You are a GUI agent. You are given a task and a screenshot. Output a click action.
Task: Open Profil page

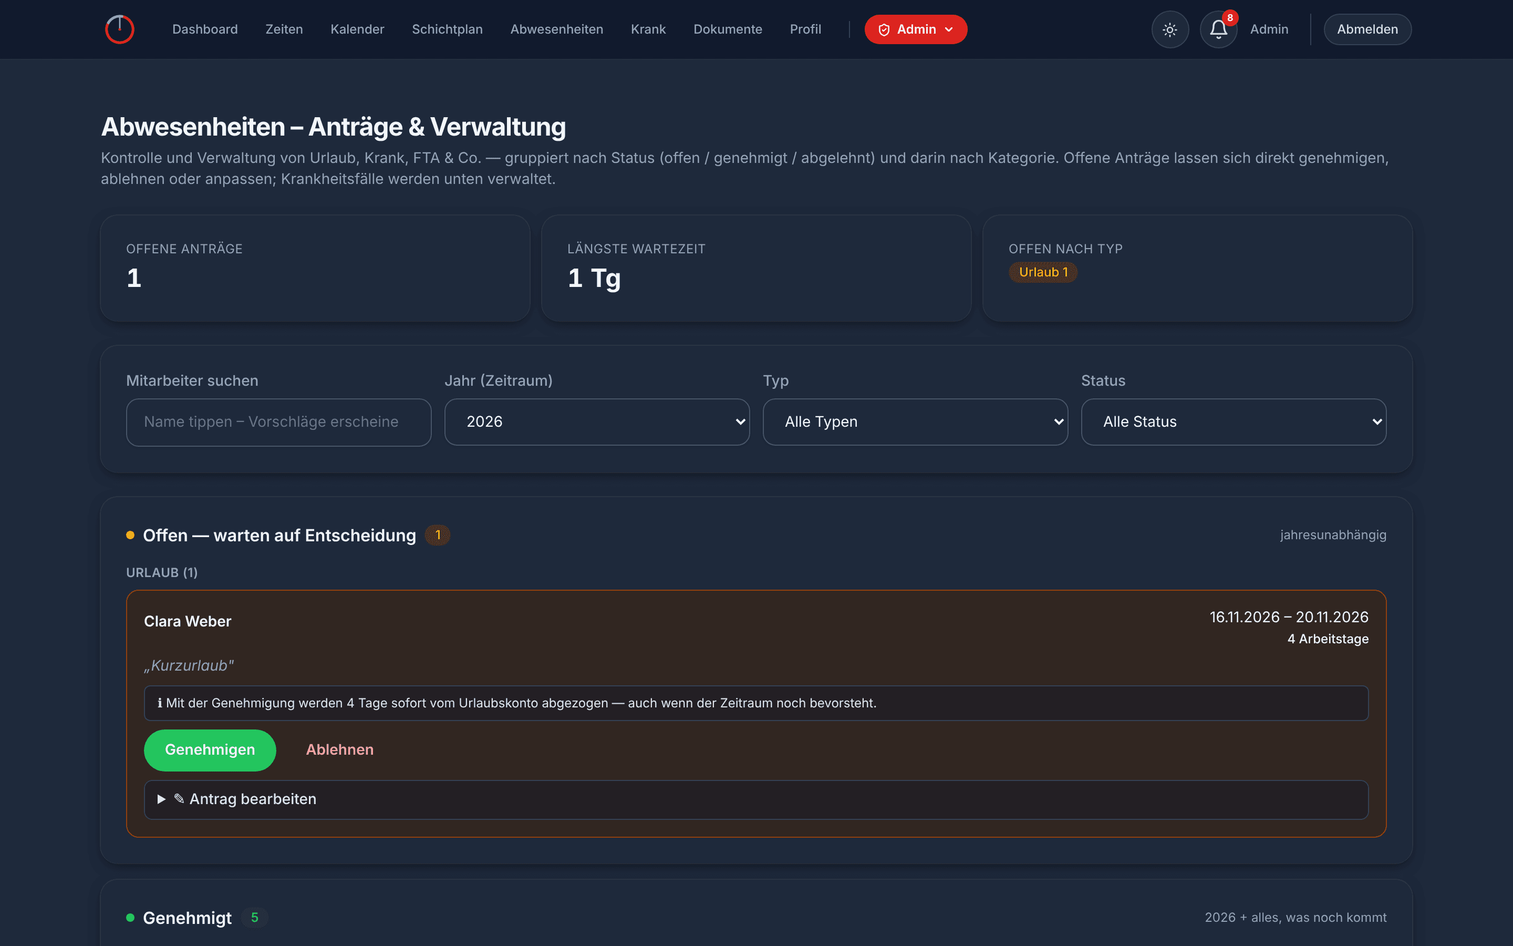(805, 29)
